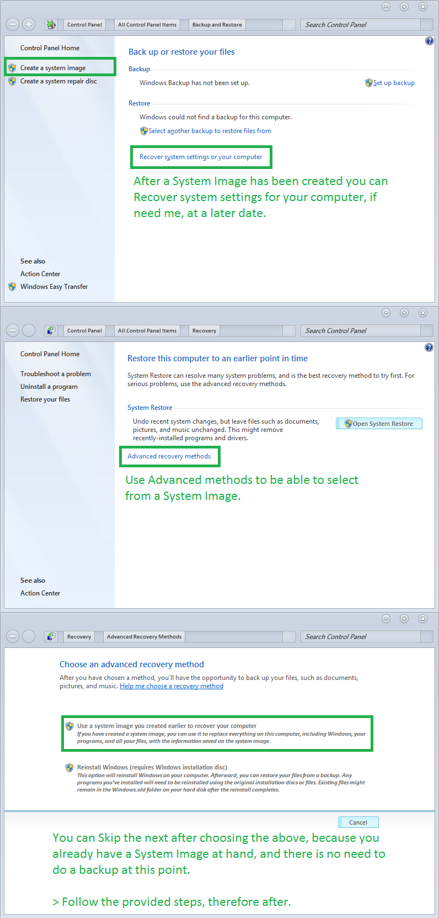Click the 'Back up or restore your files' heading
Screen dimensions: 439x918
pyautogui.click(x=181, y=52)
